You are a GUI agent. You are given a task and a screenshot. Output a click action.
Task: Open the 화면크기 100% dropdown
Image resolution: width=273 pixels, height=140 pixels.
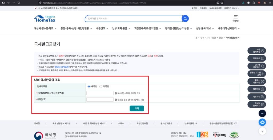232,8
